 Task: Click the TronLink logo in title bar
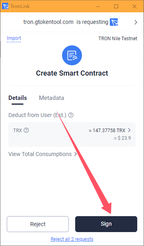[5, 6]
